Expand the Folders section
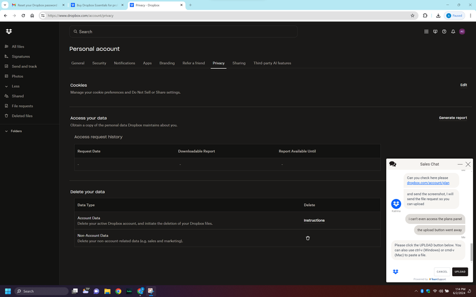This screenshot has height=297, width=476. tap(7, 131)
